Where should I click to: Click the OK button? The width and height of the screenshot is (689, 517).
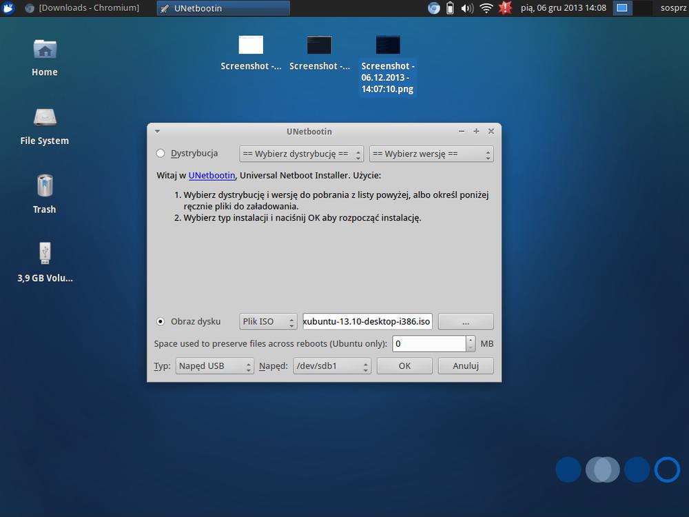click(404, 366)
